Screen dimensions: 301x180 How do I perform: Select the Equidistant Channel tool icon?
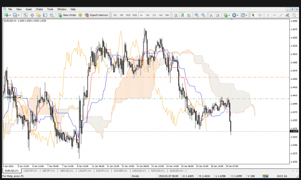coord(288,15)
